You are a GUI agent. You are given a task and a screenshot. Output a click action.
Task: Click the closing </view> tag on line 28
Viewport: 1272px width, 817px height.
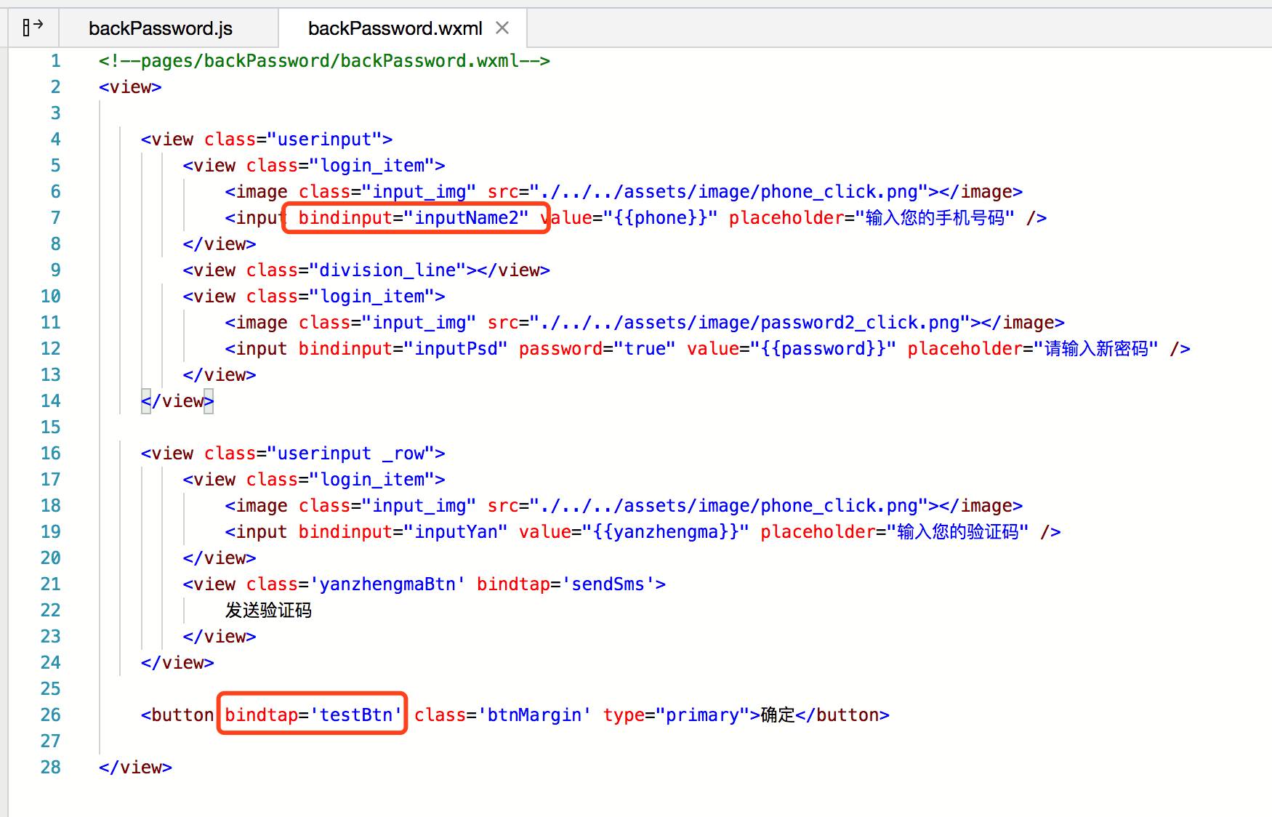point(135,768)
